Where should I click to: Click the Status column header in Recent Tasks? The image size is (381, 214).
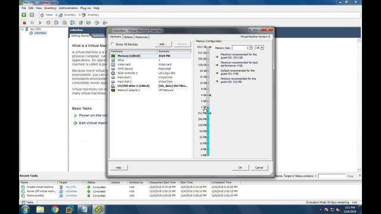(x=98, y=182)
